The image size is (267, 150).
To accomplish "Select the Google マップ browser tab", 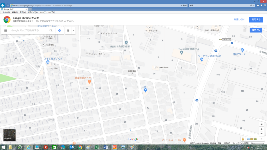I will (x=14, y=9).
